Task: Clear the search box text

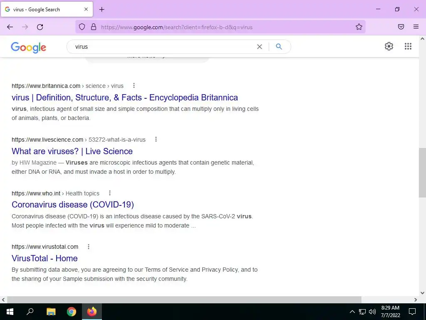Action: 260,47
